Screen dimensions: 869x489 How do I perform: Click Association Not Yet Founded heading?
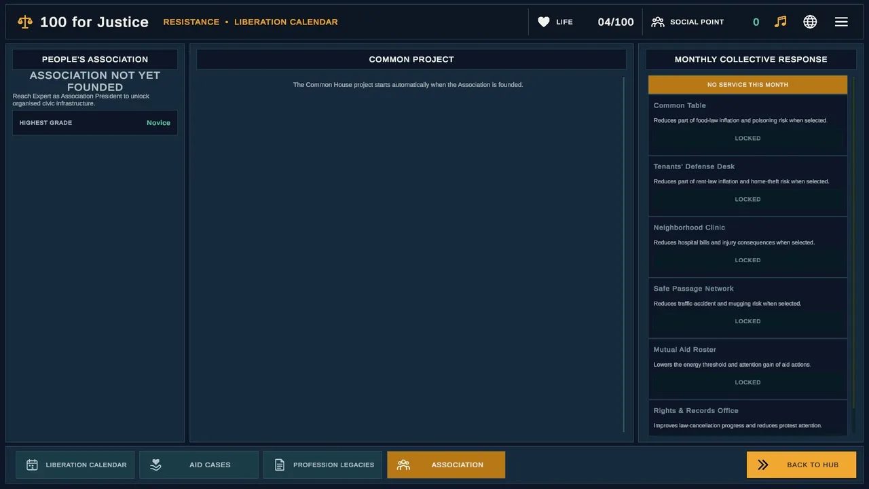tap(95, 81)
